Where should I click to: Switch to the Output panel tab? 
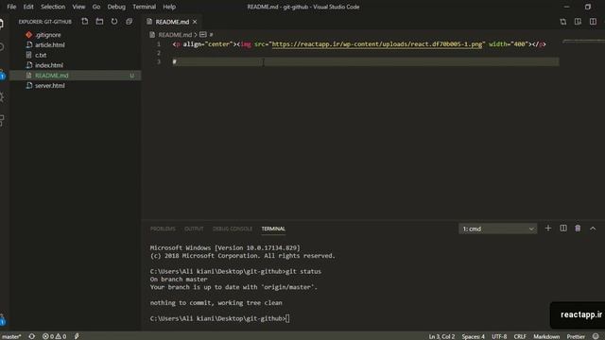pos(194,229)
